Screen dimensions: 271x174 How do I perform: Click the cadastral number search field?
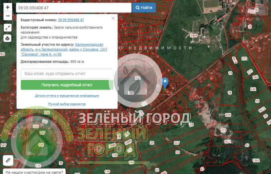coord(74,7)
